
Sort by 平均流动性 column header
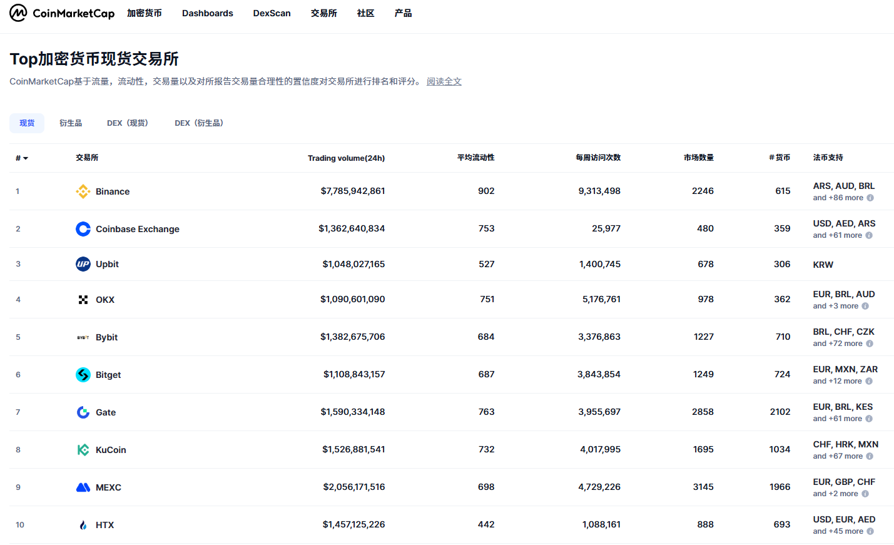coord(476,158)
